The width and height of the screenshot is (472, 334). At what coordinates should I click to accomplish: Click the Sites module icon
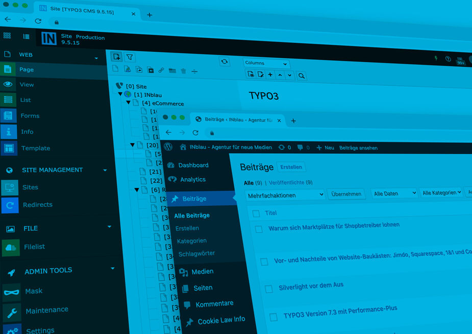click(x=10, y=187)
